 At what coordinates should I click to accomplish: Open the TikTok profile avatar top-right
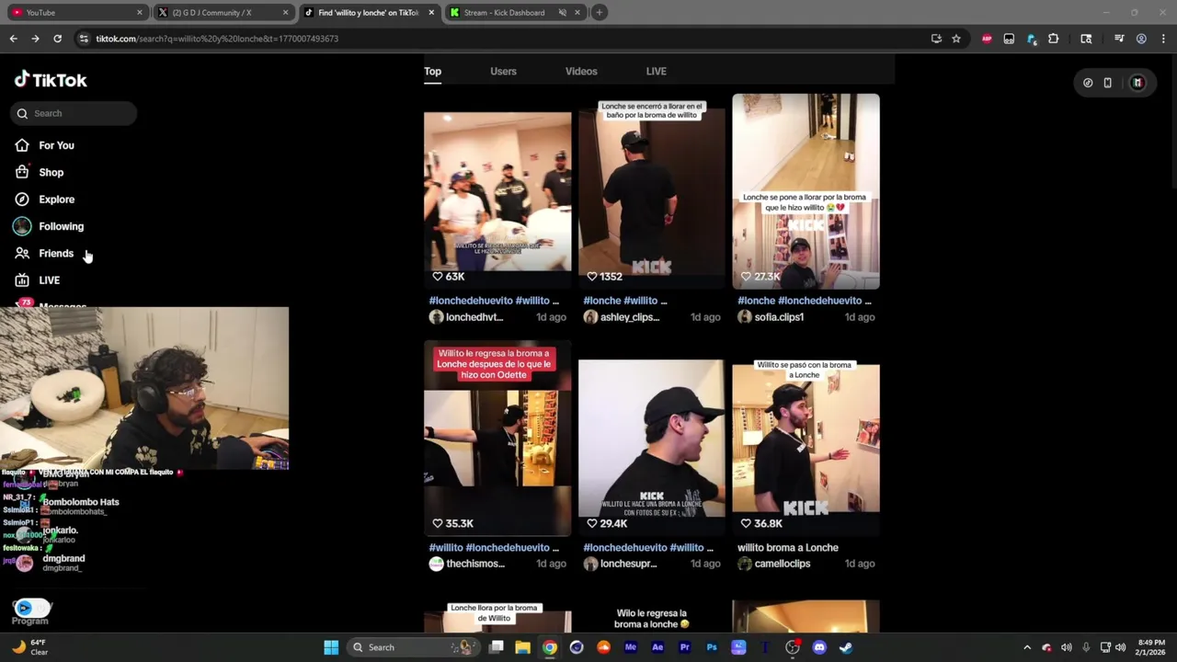[x=1137, y=83]
